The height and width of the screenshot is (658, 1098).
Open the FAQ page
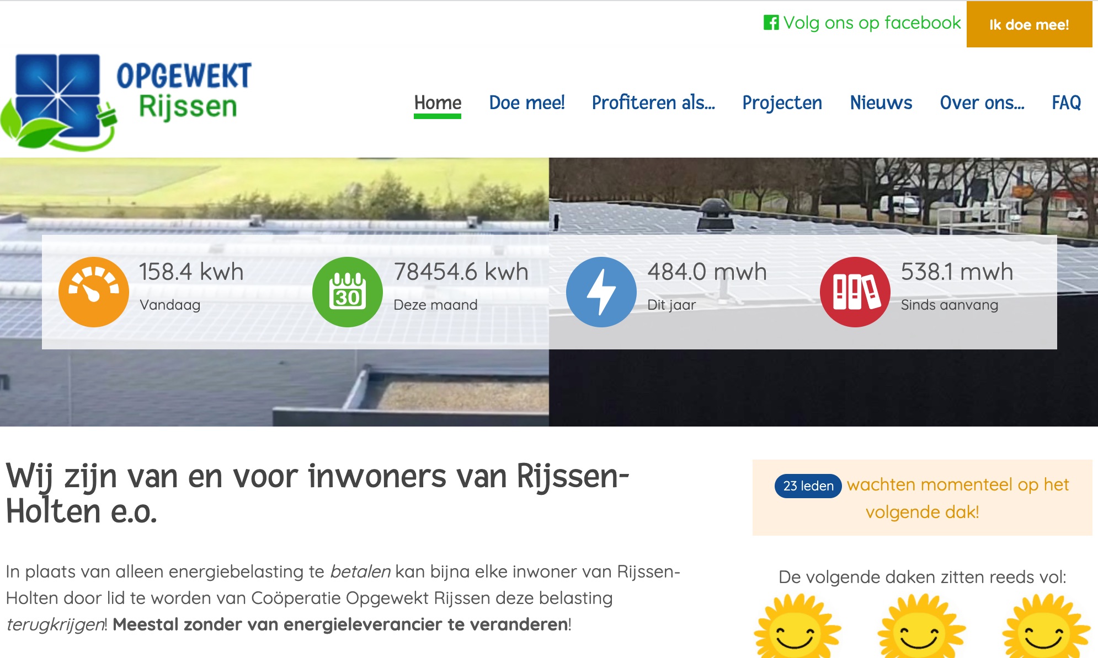1066,103
